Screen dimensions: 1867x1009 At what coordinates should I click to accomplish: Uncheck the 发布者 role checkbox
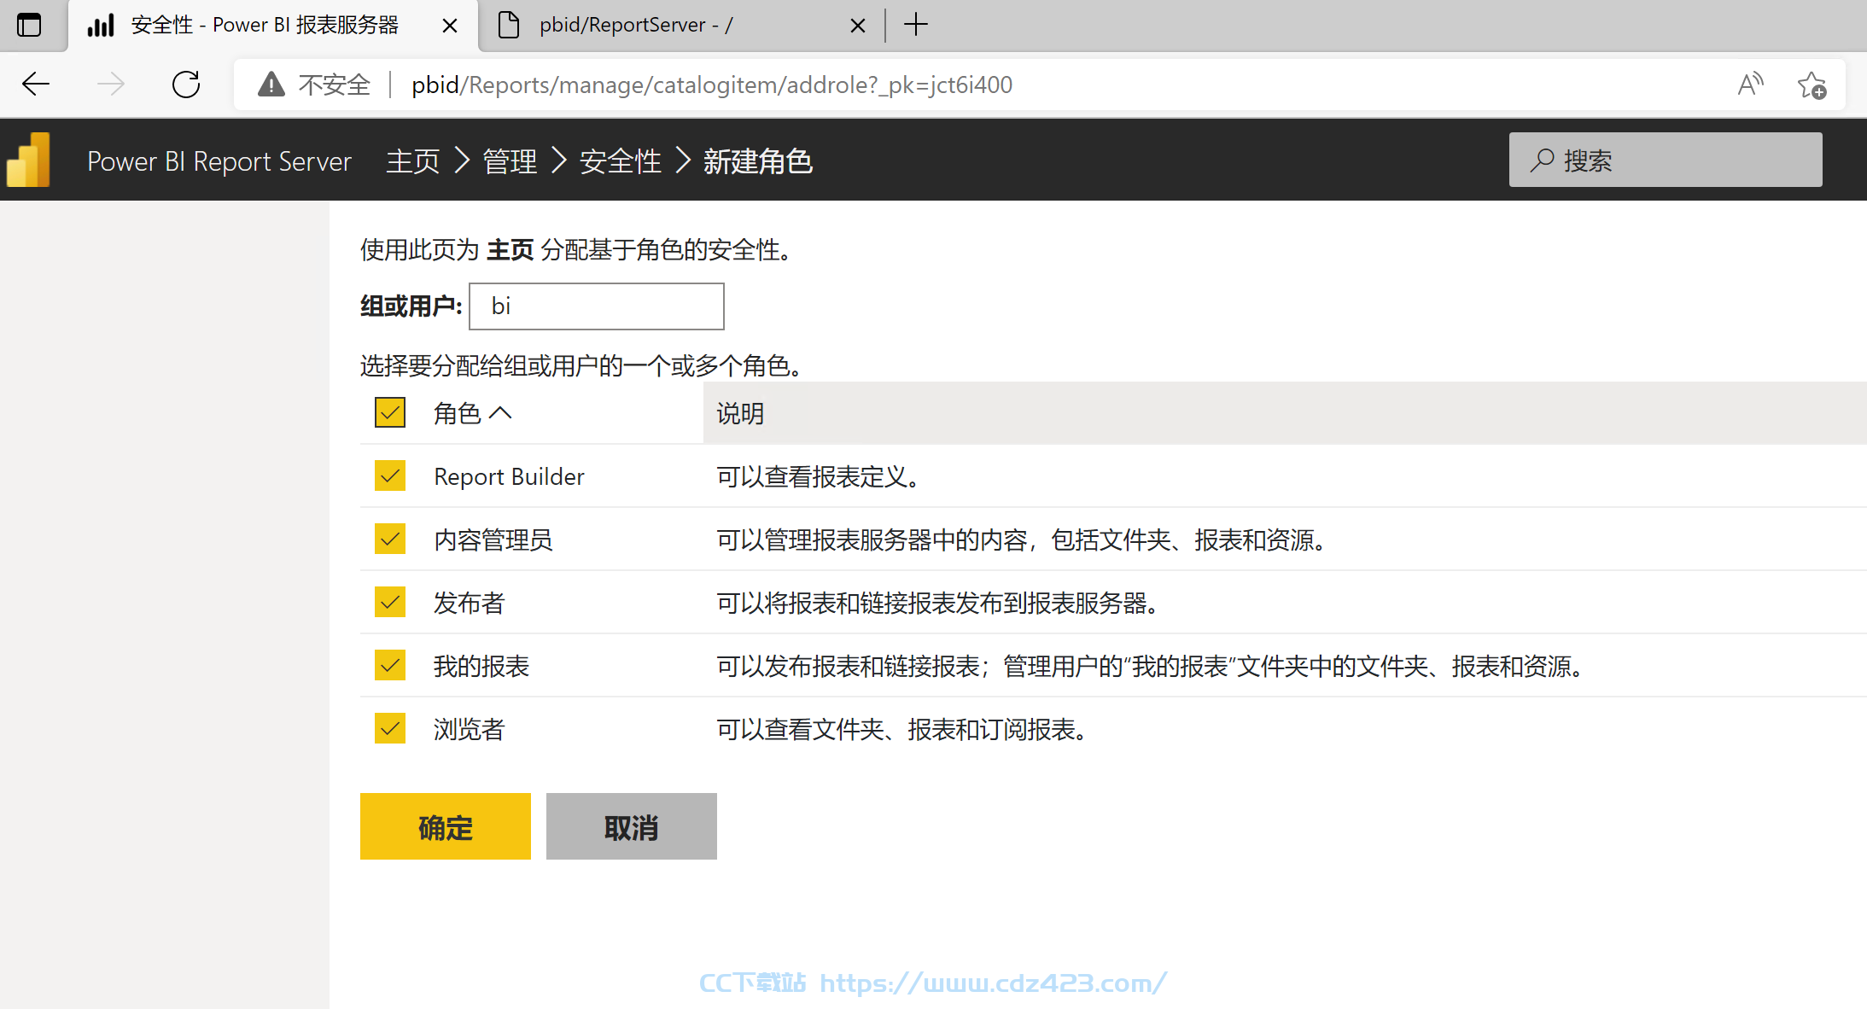390,602
